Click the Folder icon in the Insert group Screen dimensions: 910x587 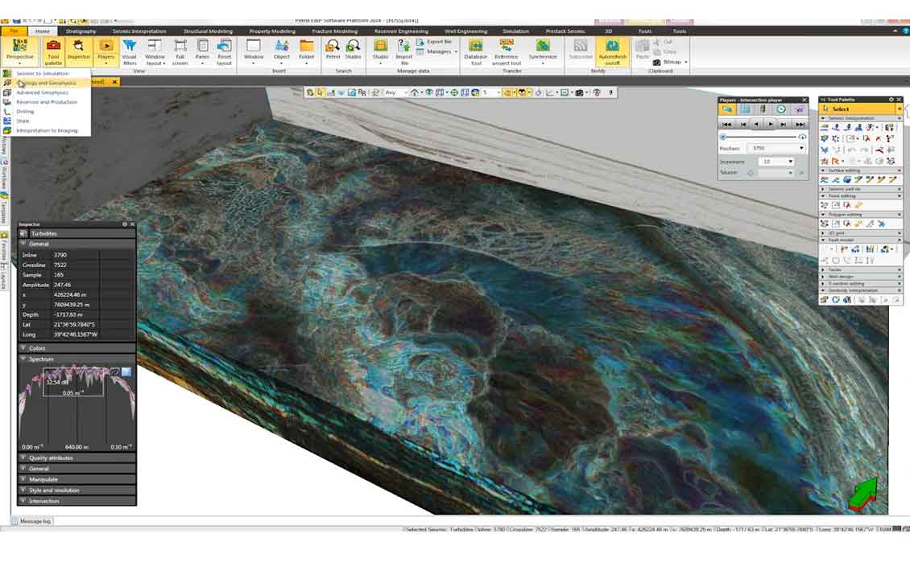tap(306, 50)
